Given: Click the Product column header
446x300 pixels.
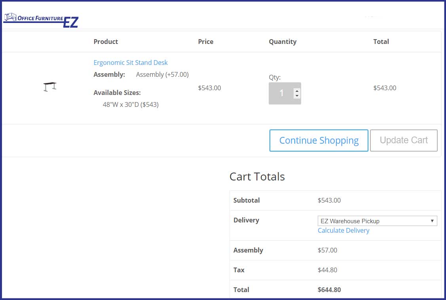Looking at the screenshot, I should [106, 42].
